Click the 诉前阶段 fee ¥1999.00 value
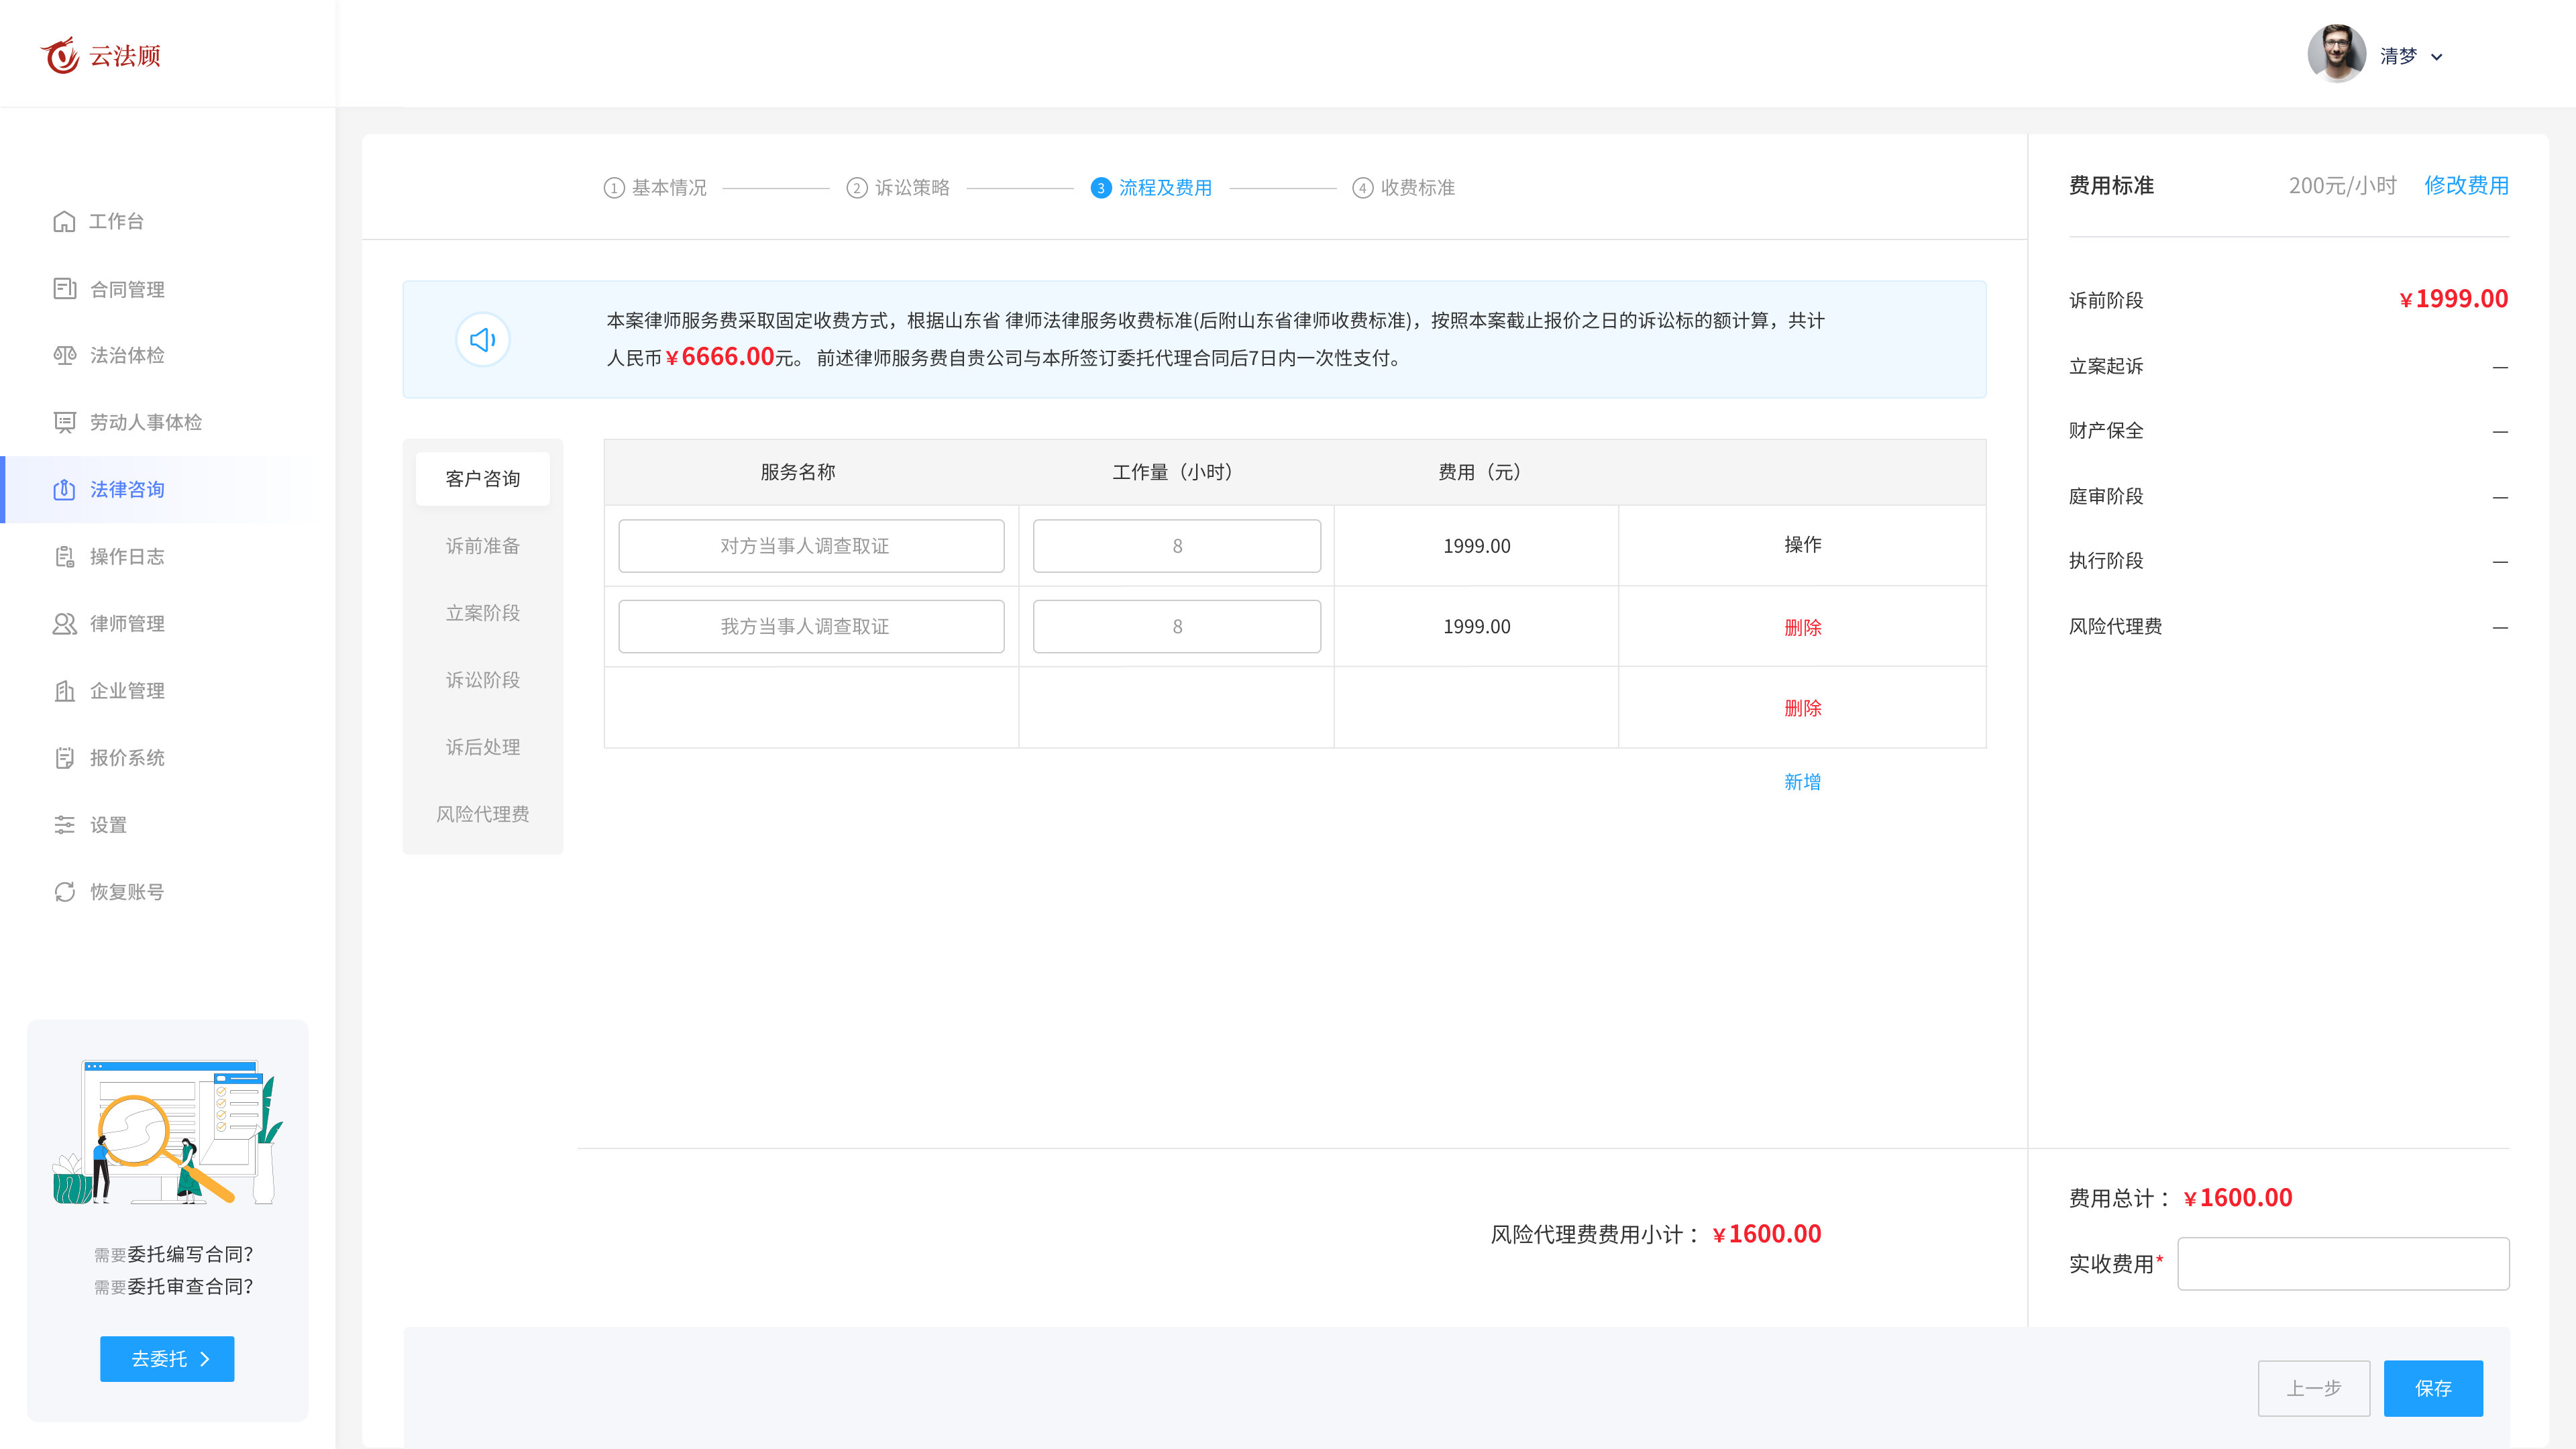This screenshot has width=2576, height=1449. (x=2454, y=298)
